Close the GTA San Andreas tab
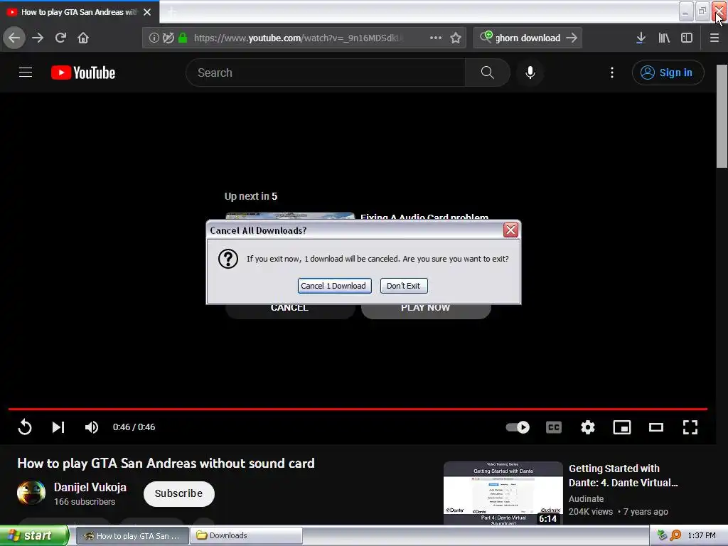 147,12
